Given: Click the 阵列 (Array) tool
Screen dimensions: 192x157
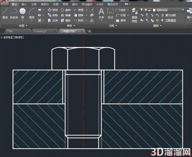Looking at the screenshot, I should 79,20.
